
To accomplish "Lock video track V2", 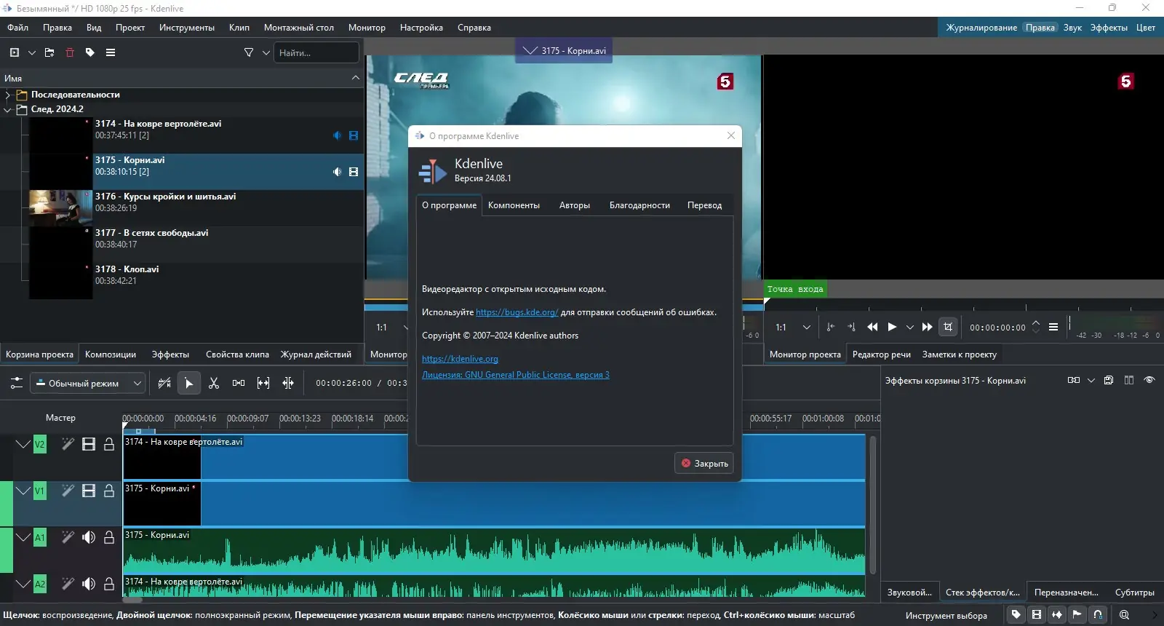I will [x=109, y=444].
